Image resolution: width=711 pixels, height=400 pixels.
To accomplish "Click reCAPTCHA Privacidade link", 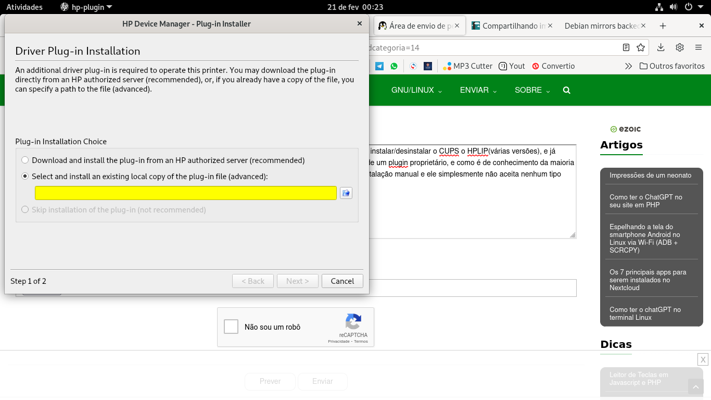I will 339,342.
